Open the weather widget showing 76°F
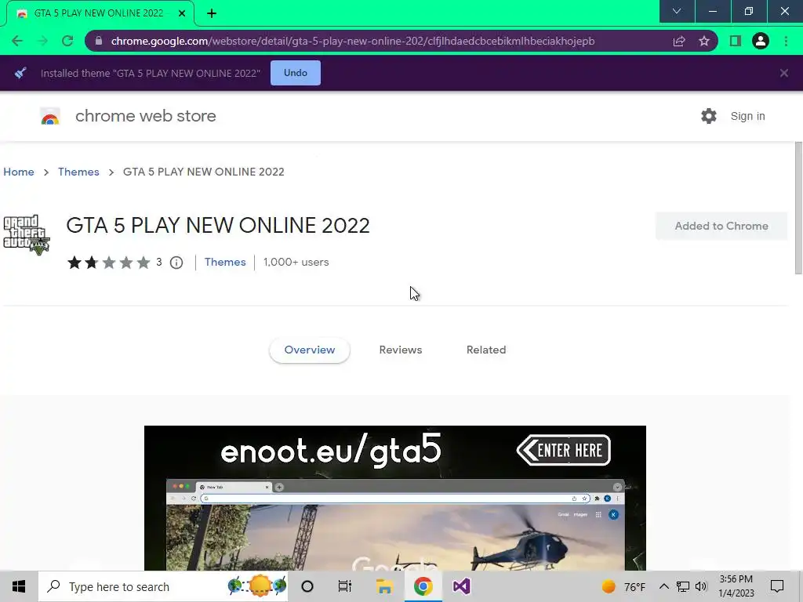This screenshot has width=803, height=602. coord(623,586)
